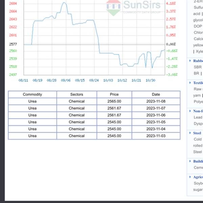Click the Date column header
The height and width of the screenshot is (203, 203).
click(x=156, y=94)
